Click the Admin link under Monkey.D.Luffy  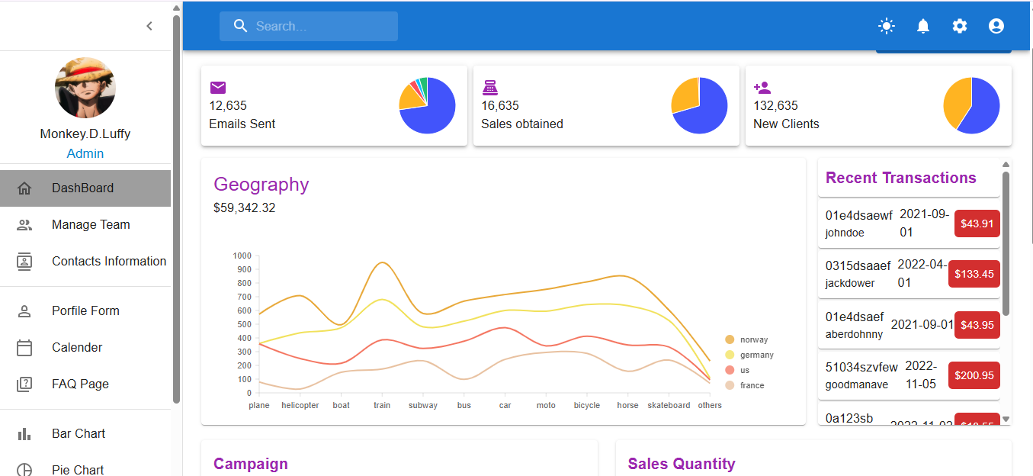[x=85, y=153]
